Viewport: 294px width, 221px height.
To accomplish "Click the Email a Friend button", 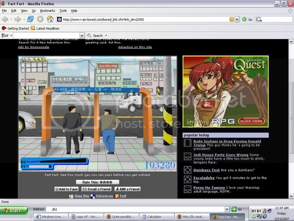I will tap(97, 189).
